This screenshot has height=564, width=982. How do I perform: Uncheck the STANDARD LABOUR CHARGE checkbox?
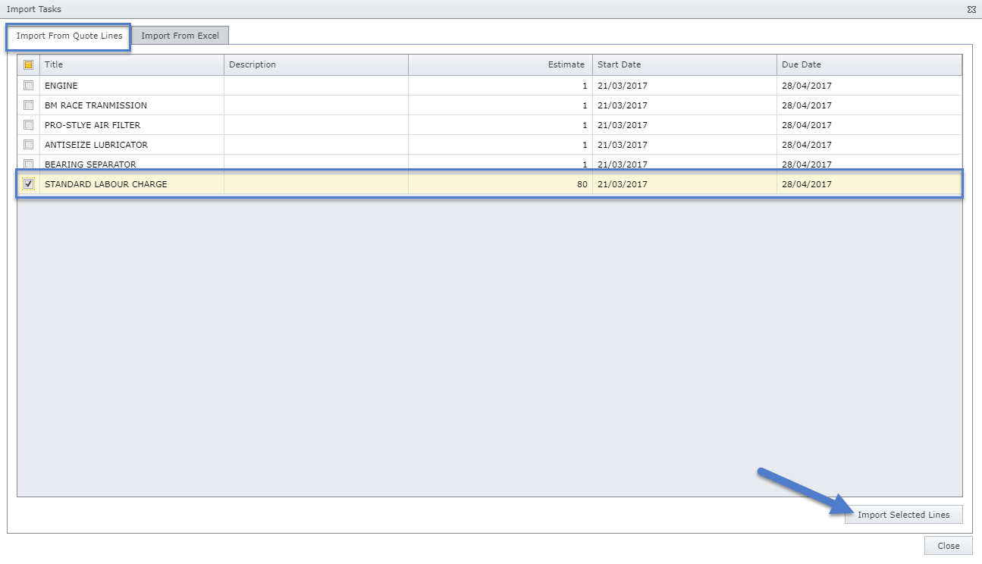pos(29,184)
